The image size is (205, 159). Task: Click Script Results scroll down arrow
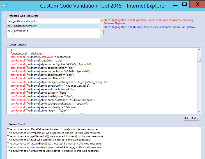coord(199,112)
